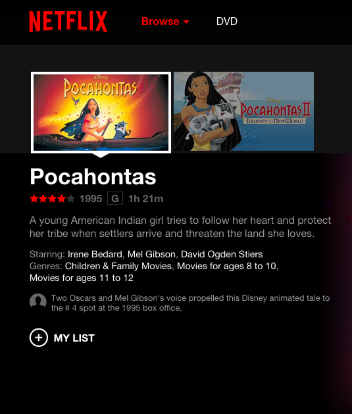Screen dimensions: 352x414
Task: Click the Netflix logo
Action: (x=68, y=22)
